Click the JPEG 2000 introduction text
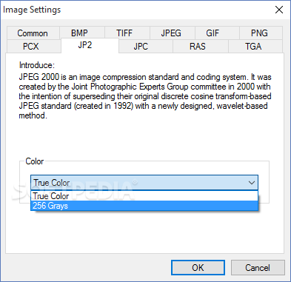 pos(145,96)
